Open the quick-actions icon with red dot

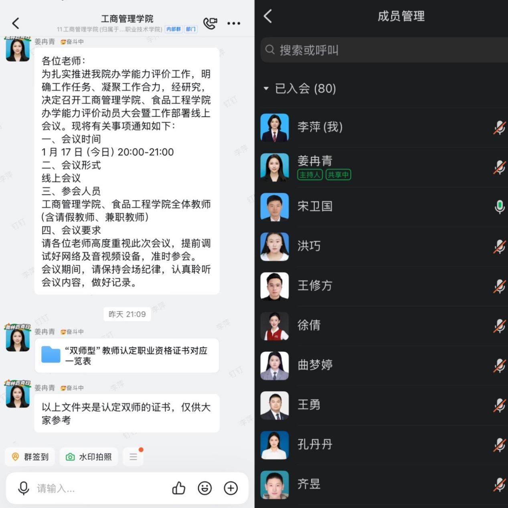[x=133, y=456]
